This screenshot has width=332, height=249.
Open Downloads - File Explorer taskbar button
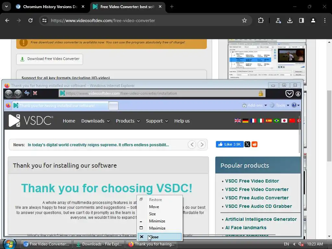pos(99,244)
